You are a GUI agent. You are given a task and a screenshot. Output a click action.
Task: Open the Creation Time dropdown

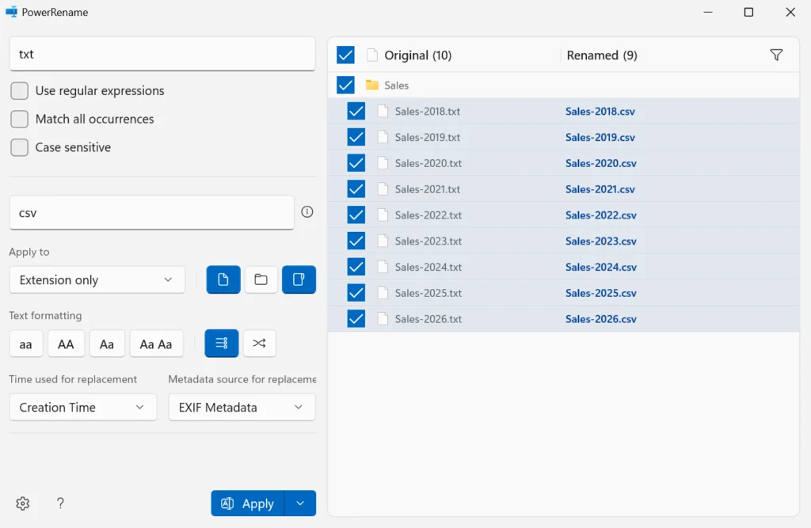click(x=82, y=407)
